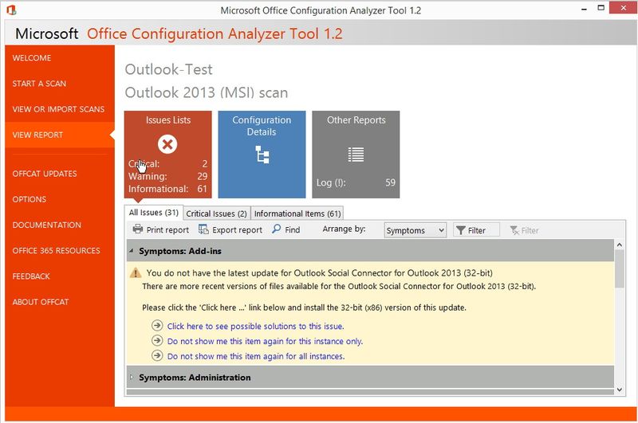
Task: Click the issues list scrollbar thumb
Action: pos(620,269)
